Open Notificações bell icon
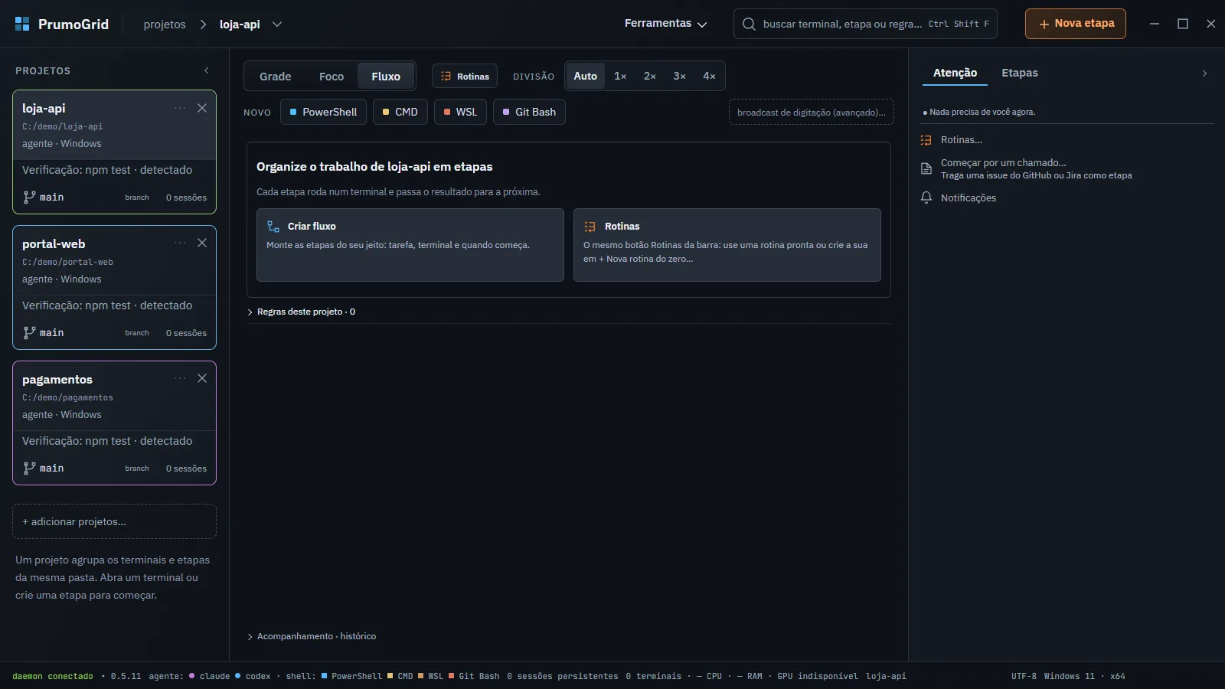Screen dimensions: 1225x689 926,198
